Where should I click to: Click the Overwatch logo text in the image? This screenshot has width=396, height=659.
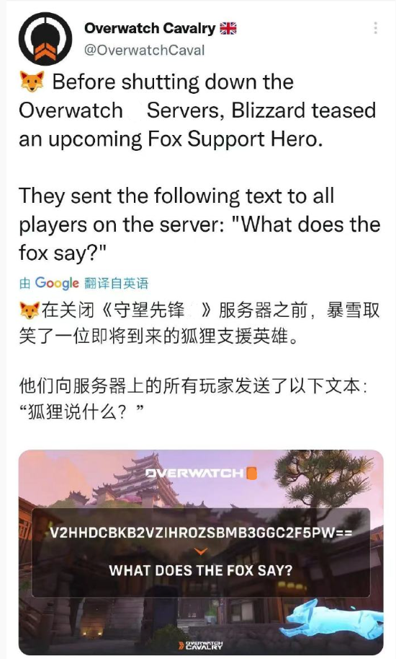pos(195,473)
